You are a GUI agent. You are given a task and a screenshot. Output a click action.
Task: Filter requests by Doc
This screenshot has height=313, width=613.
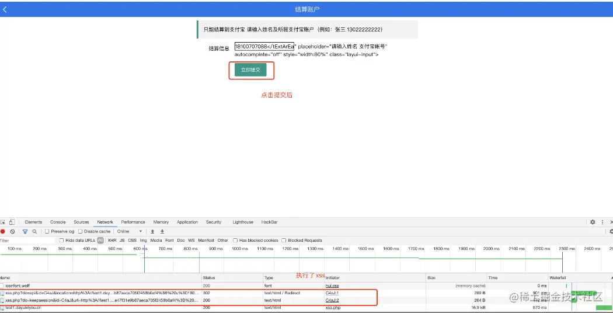point(180,240)
